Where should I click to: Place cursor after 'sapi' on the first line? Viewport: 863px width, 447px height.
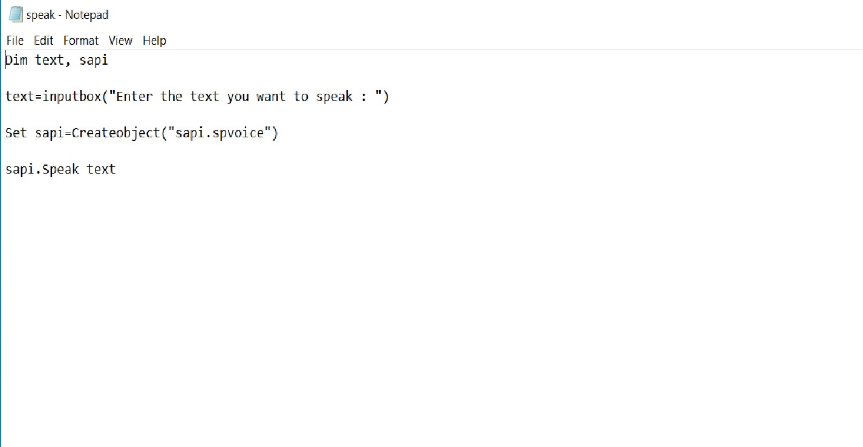(109, 60)
